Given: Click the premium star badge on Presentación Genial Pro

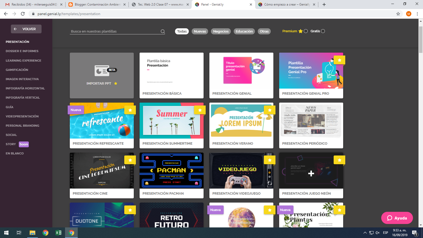Looking at the screenshot, I should pyautogui.click(x=339, y=60).
